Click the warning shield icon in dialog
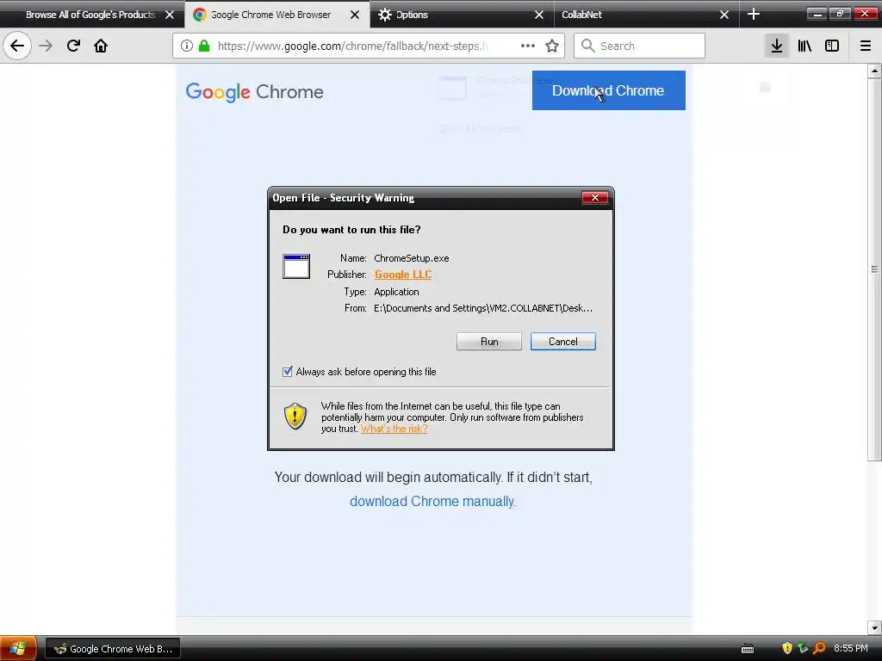Viewport: 882px width, 661px height. [295, 416]
